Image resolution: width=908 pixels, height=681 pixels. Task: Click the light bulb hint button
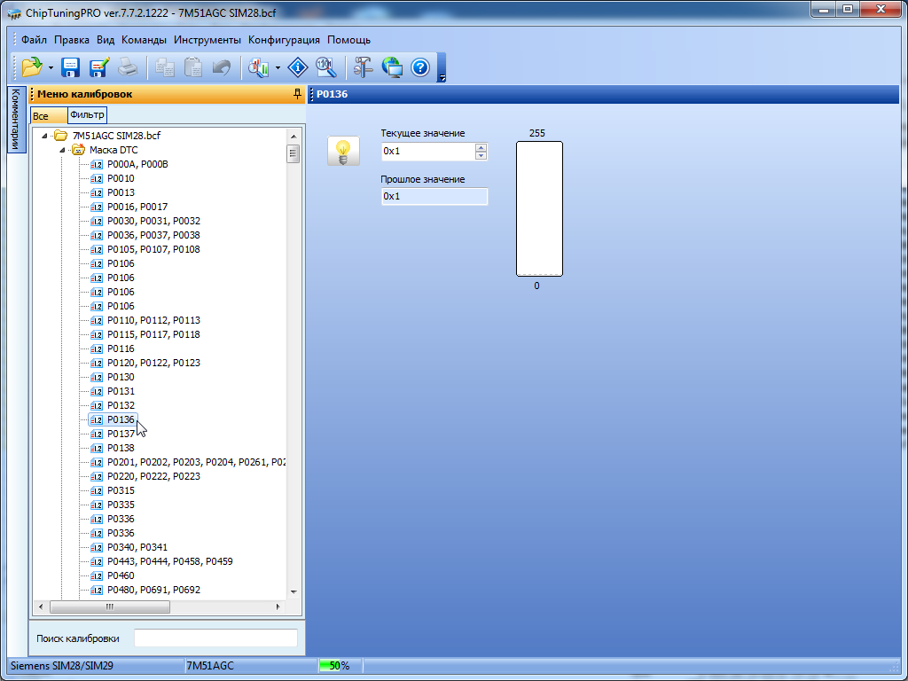(x=343, y=152)
